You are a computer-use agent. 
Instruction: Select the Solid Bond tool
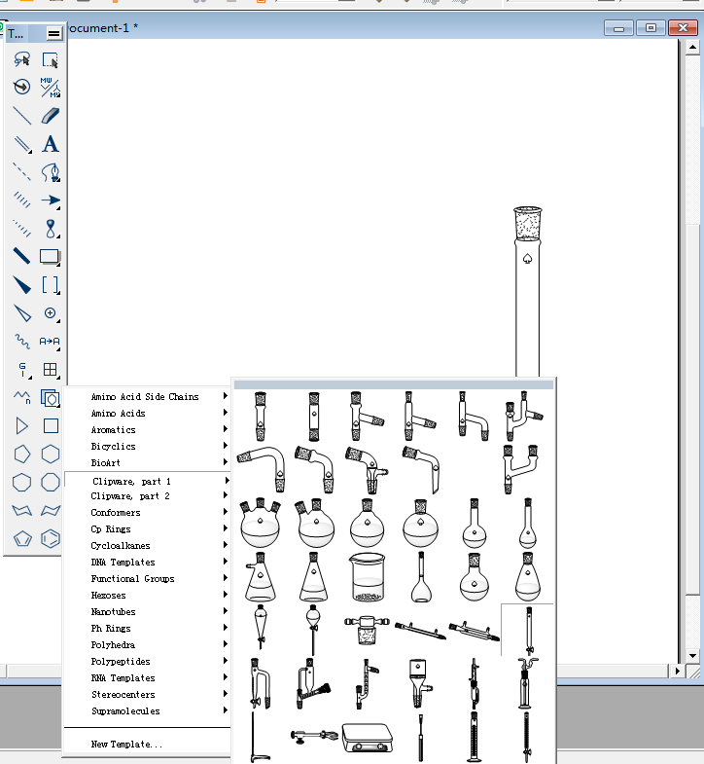[x=22, y=116]
